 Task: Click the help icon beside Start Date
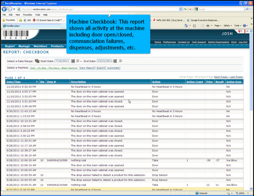(77, 61)
